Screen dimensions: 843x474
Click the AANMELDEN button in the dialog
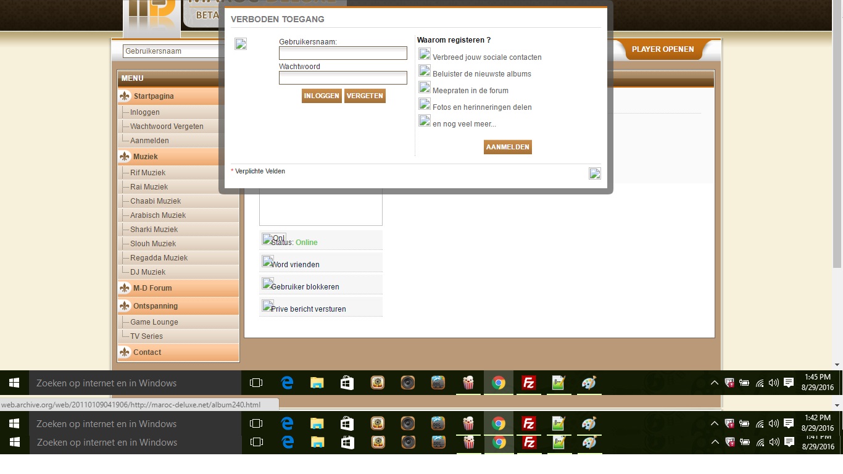[507, 147]
